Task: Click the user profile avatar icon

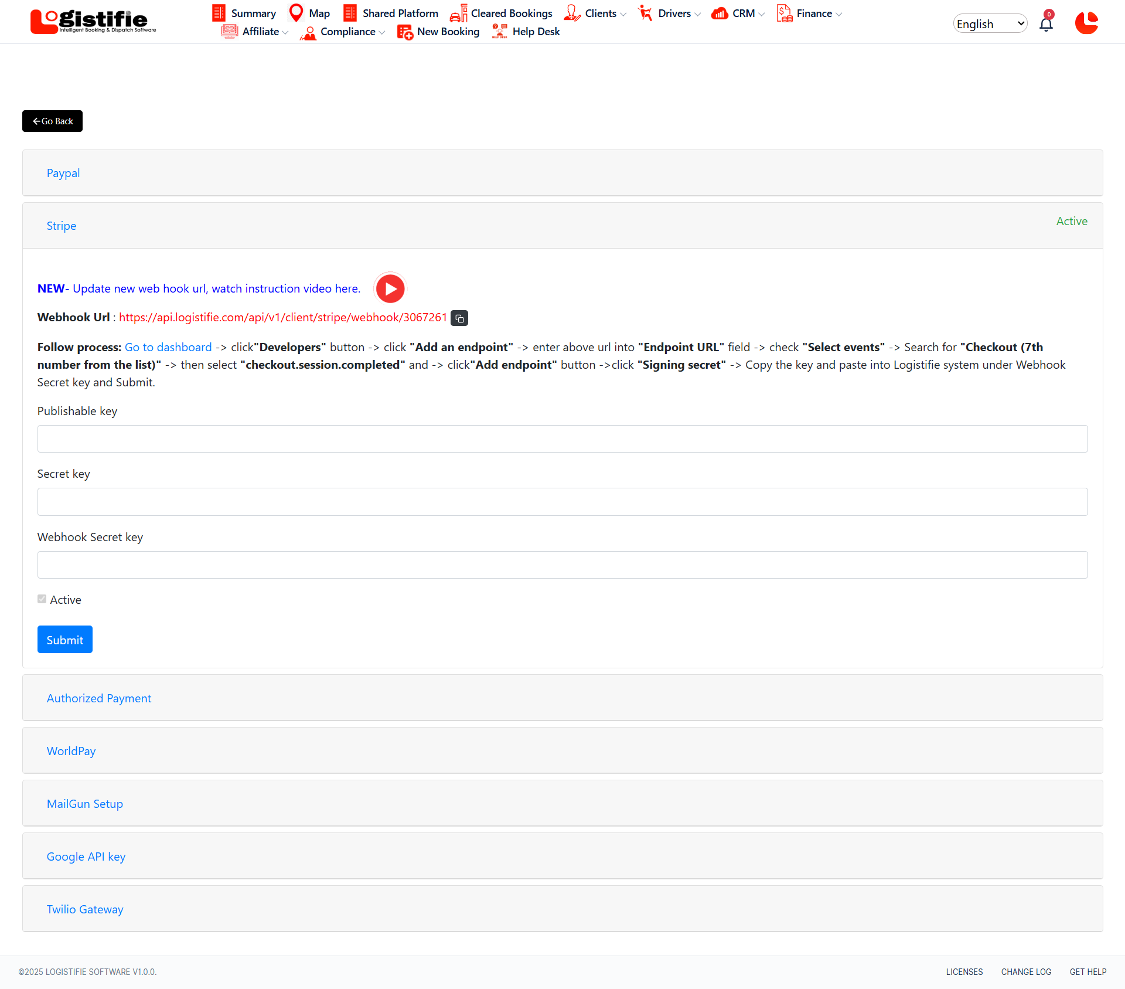Action: [1086, 23]
